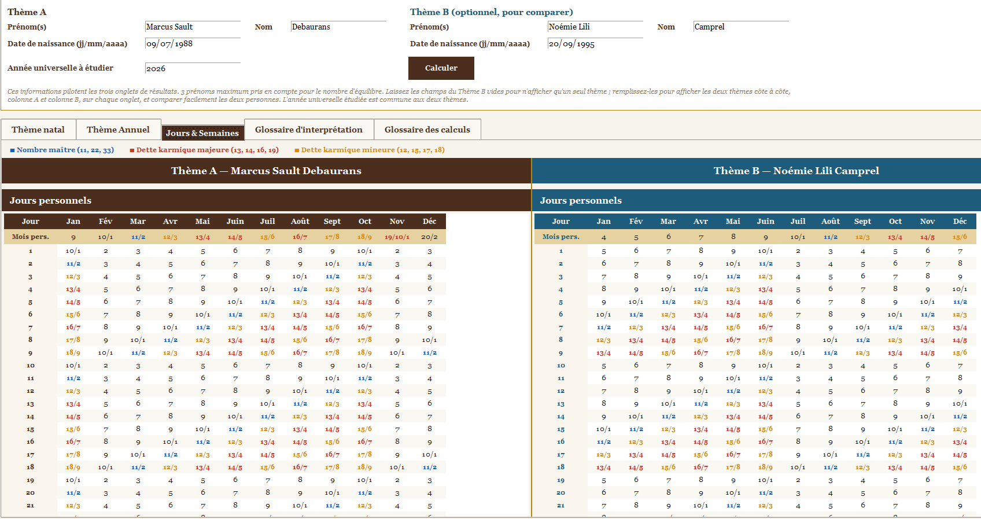The height and width of the screenshot is (519, 981).
Task: Open the Glossaire d'interprétation tab
Action: click(x=309, y=130)
